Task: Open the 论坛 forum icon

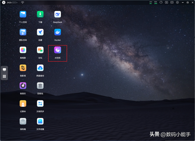Action: coord(40,50)
